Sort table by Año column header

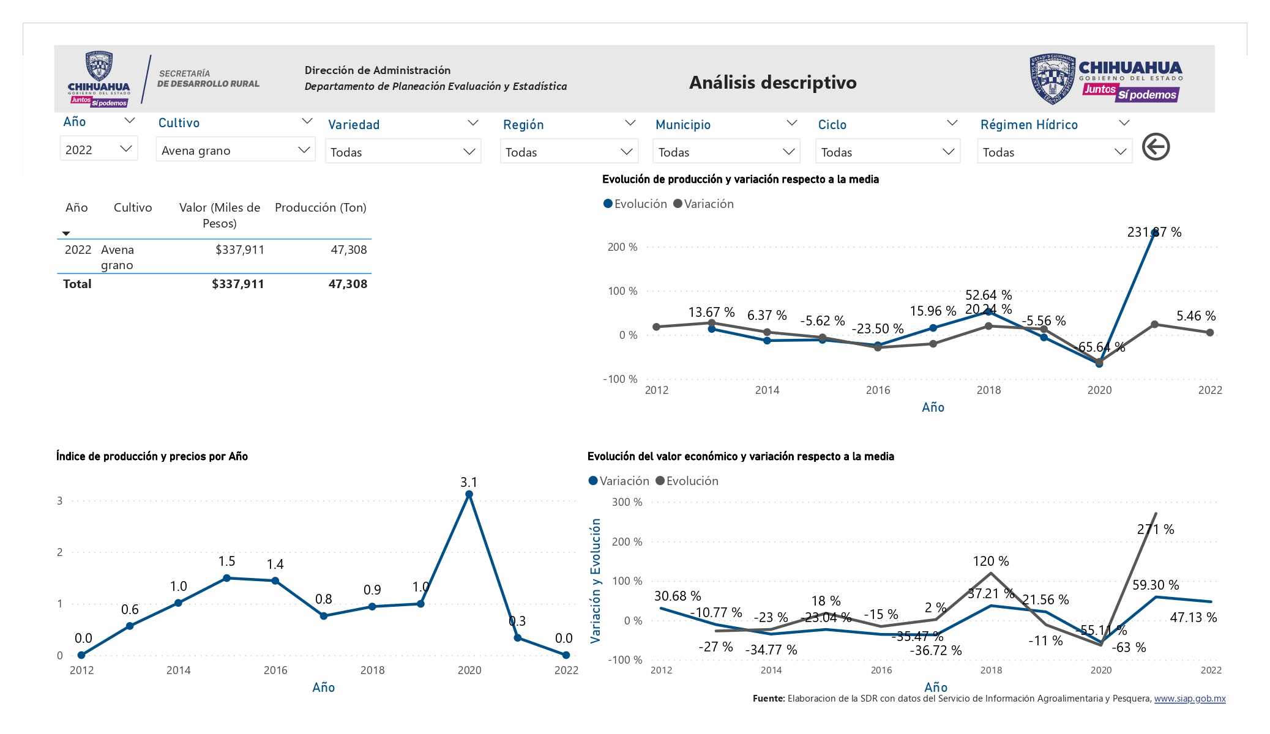(x=77, y=207)
